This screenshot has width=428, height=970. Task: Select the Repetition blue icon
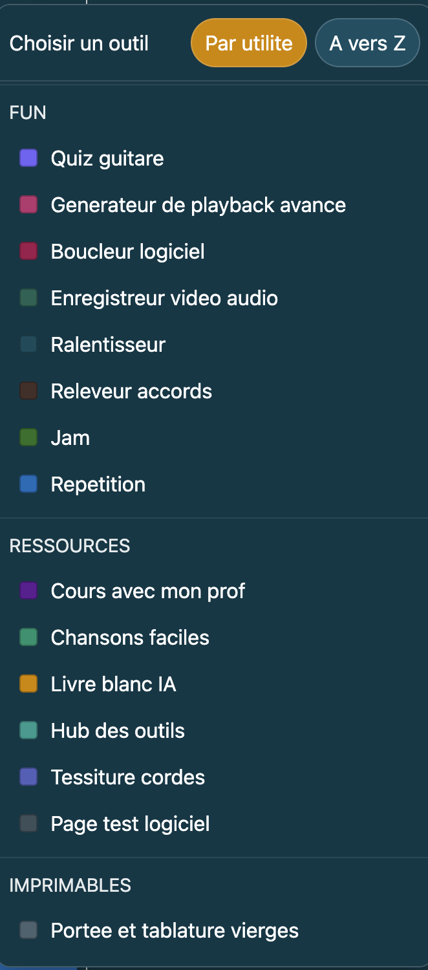click(x=28, y=484)
